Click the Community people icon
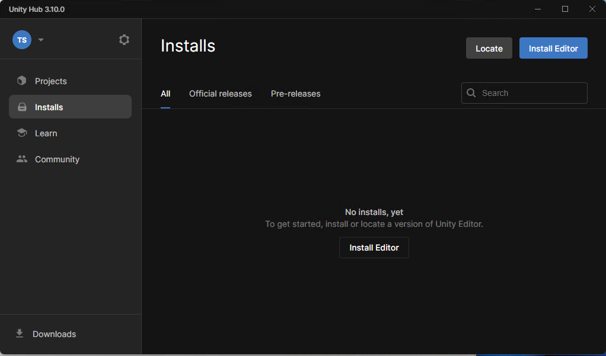 point(22,159)
